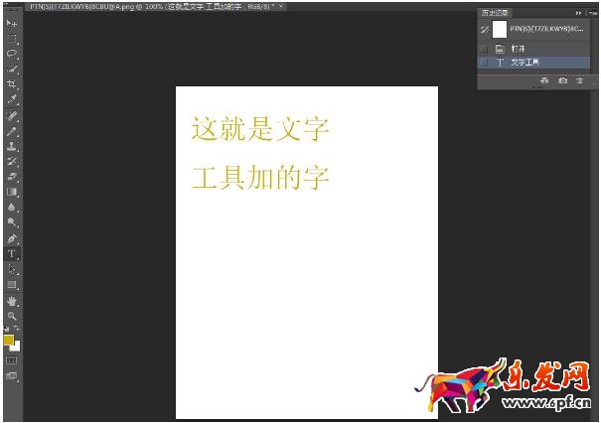
Task: Select the Zoom tool
Action: pyautogui.click(x=12, y=315)
